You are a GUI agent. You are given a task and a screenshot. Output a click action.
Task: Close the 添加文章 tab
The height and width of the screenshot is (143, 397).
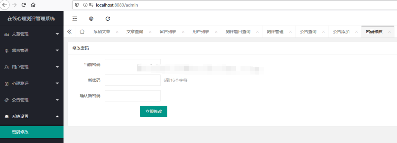tap(117, 32)
